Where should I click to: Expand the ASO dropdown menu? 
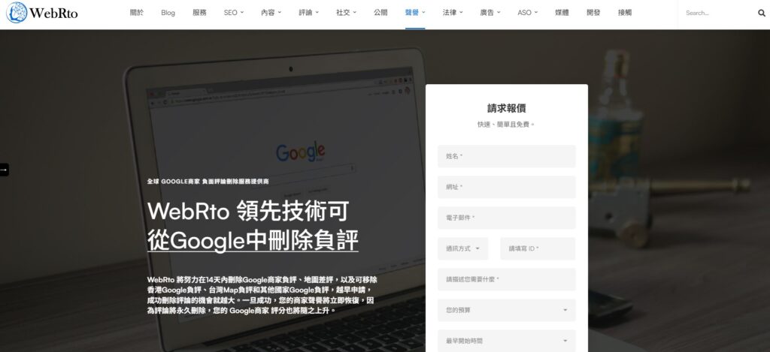pos(528,13)
